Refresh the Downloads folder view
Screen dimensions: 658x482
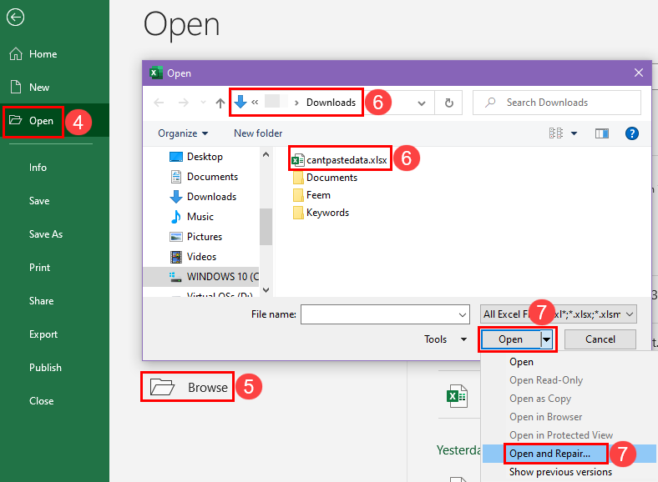click(x=448, y=103)
